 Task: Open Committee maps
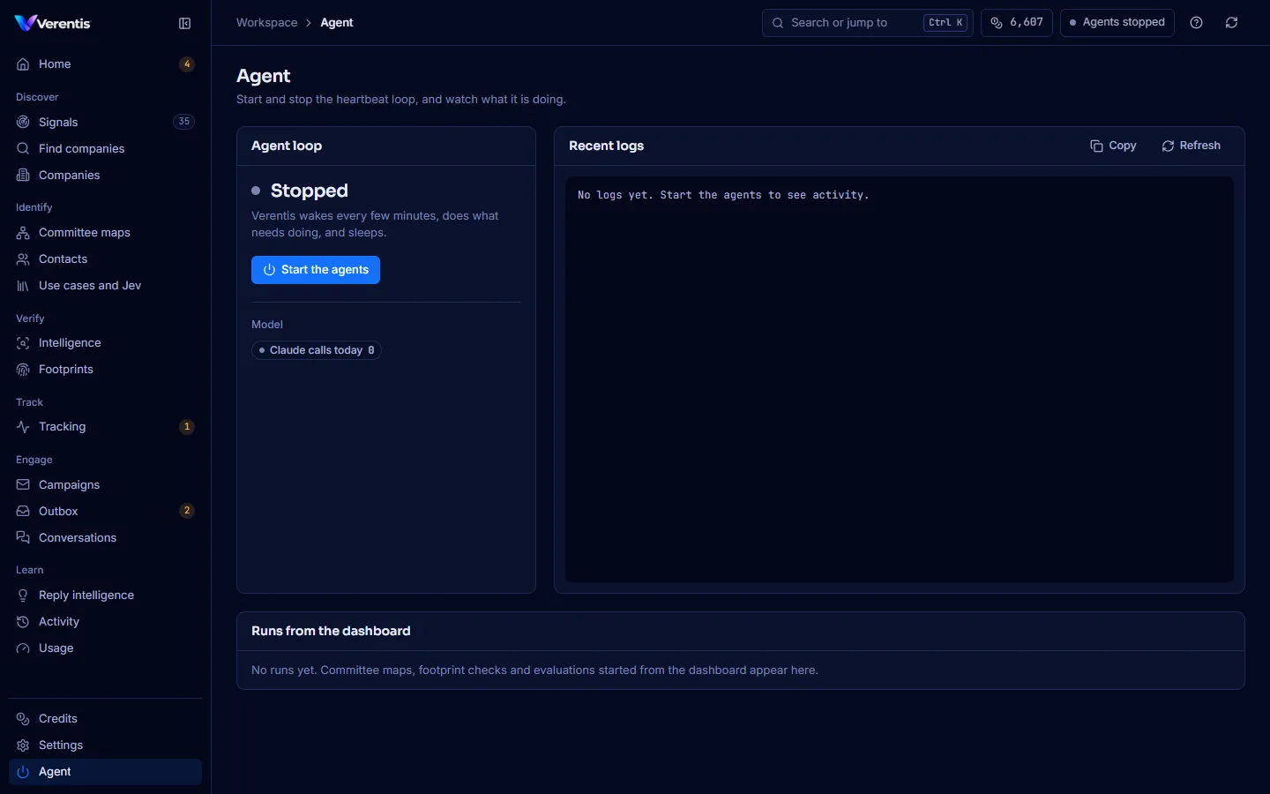pyautogui.click(x=105, y=233)
